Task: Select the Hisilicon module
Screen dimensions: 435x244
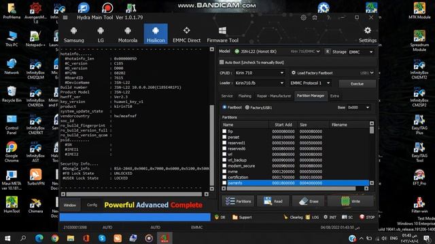Action: pos(156,34)
